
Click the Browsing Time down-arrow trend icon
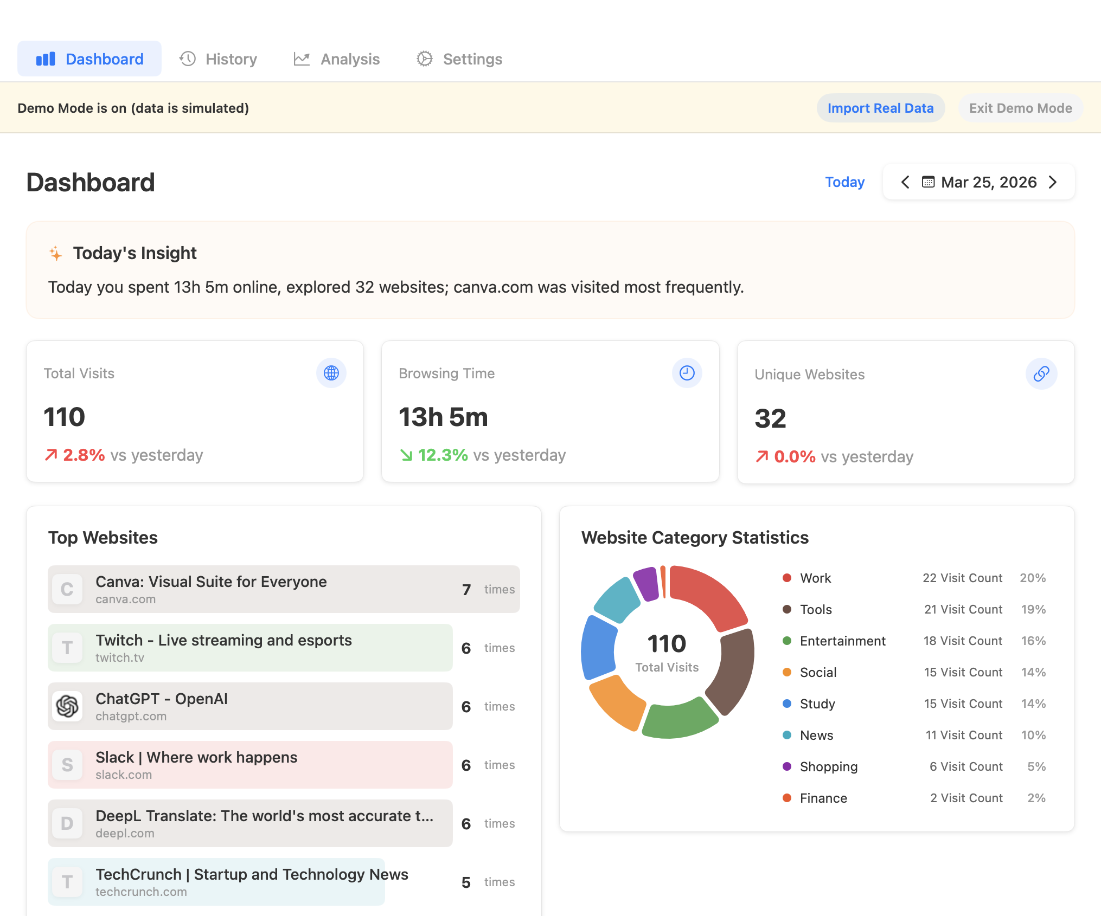406,455
